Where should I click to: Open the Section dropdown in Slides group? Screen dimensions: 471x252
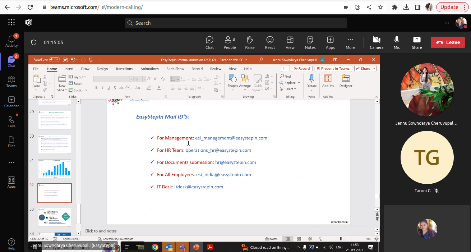[x=78, y=90]
